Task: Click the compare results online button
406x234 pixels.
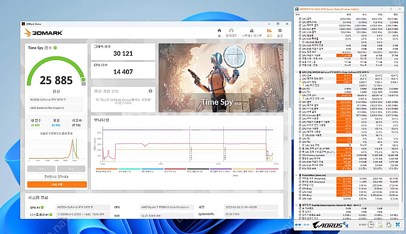Action: (x=57, y=176)
